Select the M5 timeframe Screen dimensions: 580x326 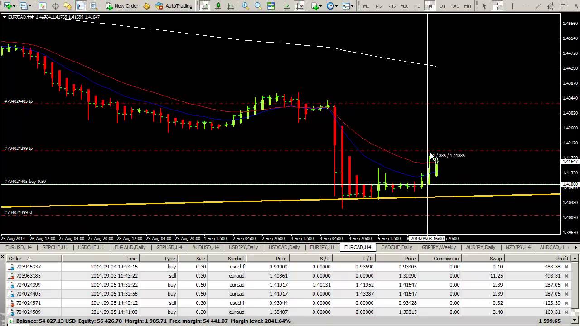378,6
